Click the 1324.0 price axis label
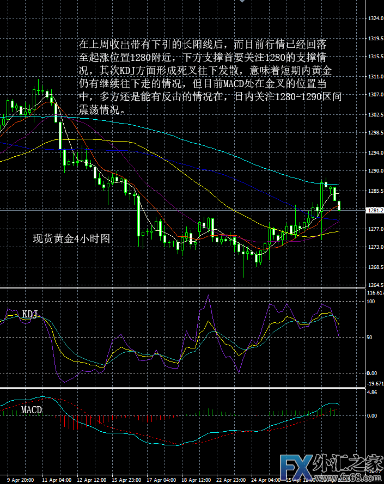 click(x=374, y=19)
